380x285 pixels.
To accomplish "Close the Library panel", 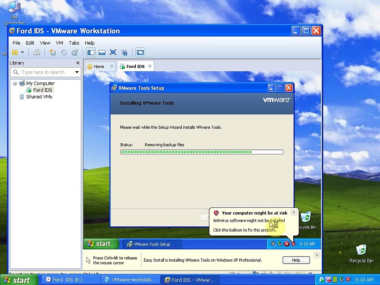I will [x=78, y=63].
